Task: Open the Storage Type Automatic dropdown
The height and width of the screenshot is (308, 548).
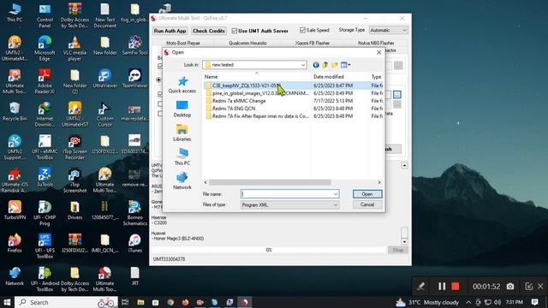Action: pos(388,31)
